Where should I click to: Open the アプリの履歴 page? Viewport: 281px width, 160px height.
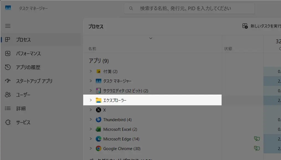click(x=28, y=67)
